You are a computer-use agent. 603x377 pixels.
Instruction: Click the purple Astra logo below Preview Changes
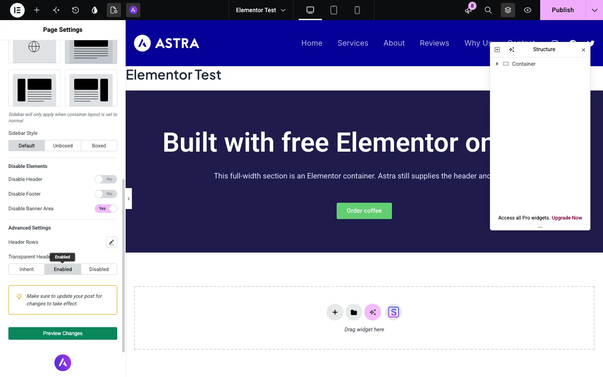tap(63, 363)
